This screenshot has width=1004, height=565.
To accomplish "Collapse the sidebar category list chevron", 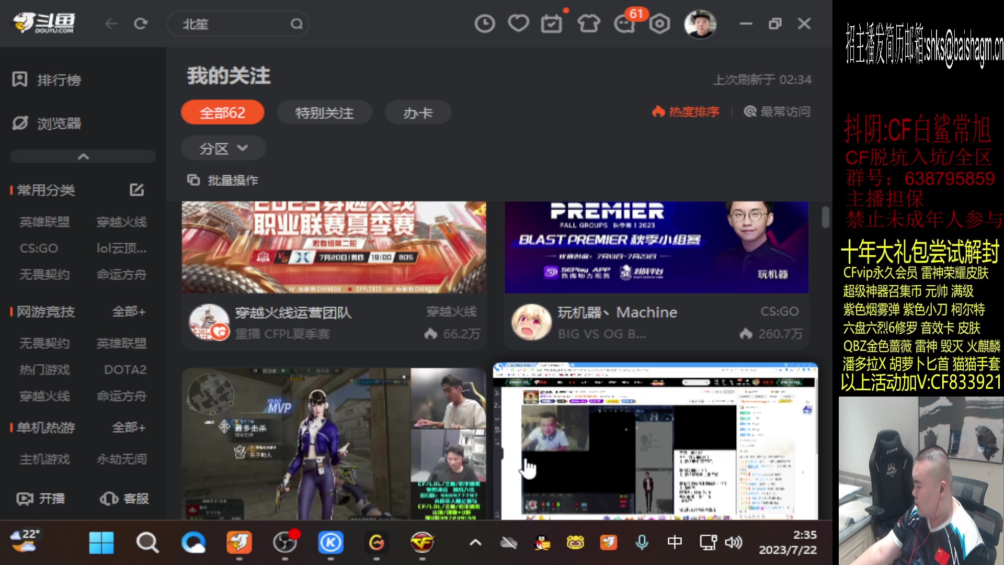I will (83, 156).
